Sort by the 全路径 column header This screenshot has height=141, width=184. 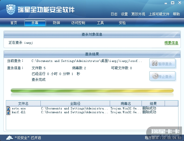75,103
